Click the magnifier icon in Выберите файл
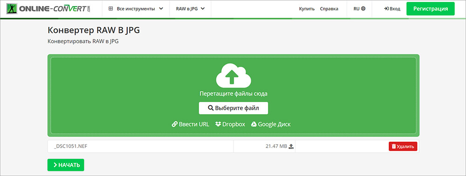Screen dimensions: 466x176 (x=211, y=108)
